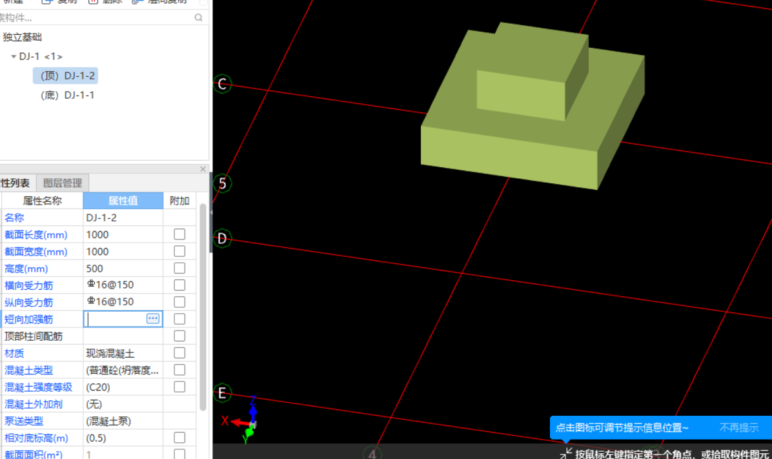Open the 泵送类型 value (混凝土泵)

(123, 421)
